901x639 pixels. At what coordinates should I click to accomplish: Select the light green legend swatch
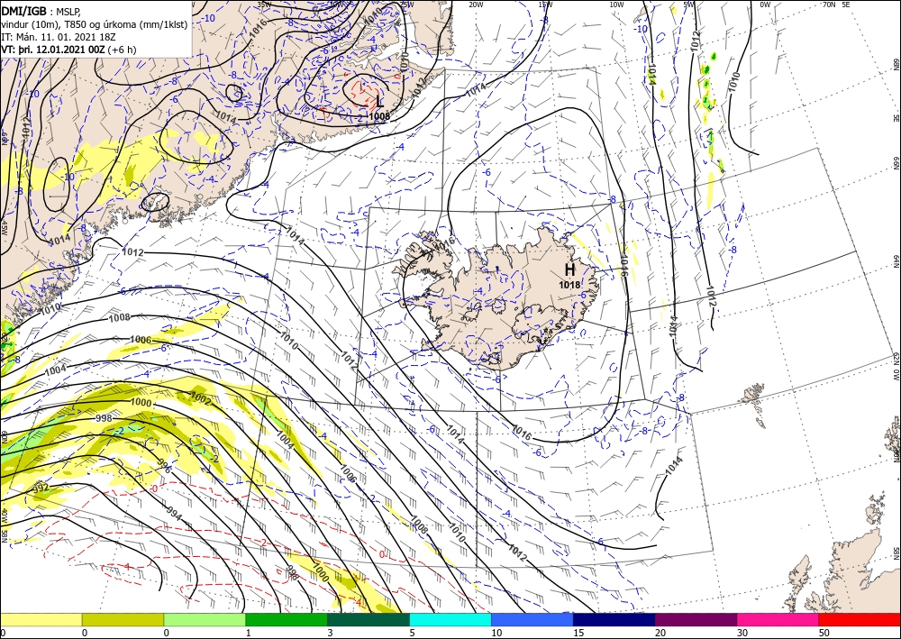click(x=205, y=619)
